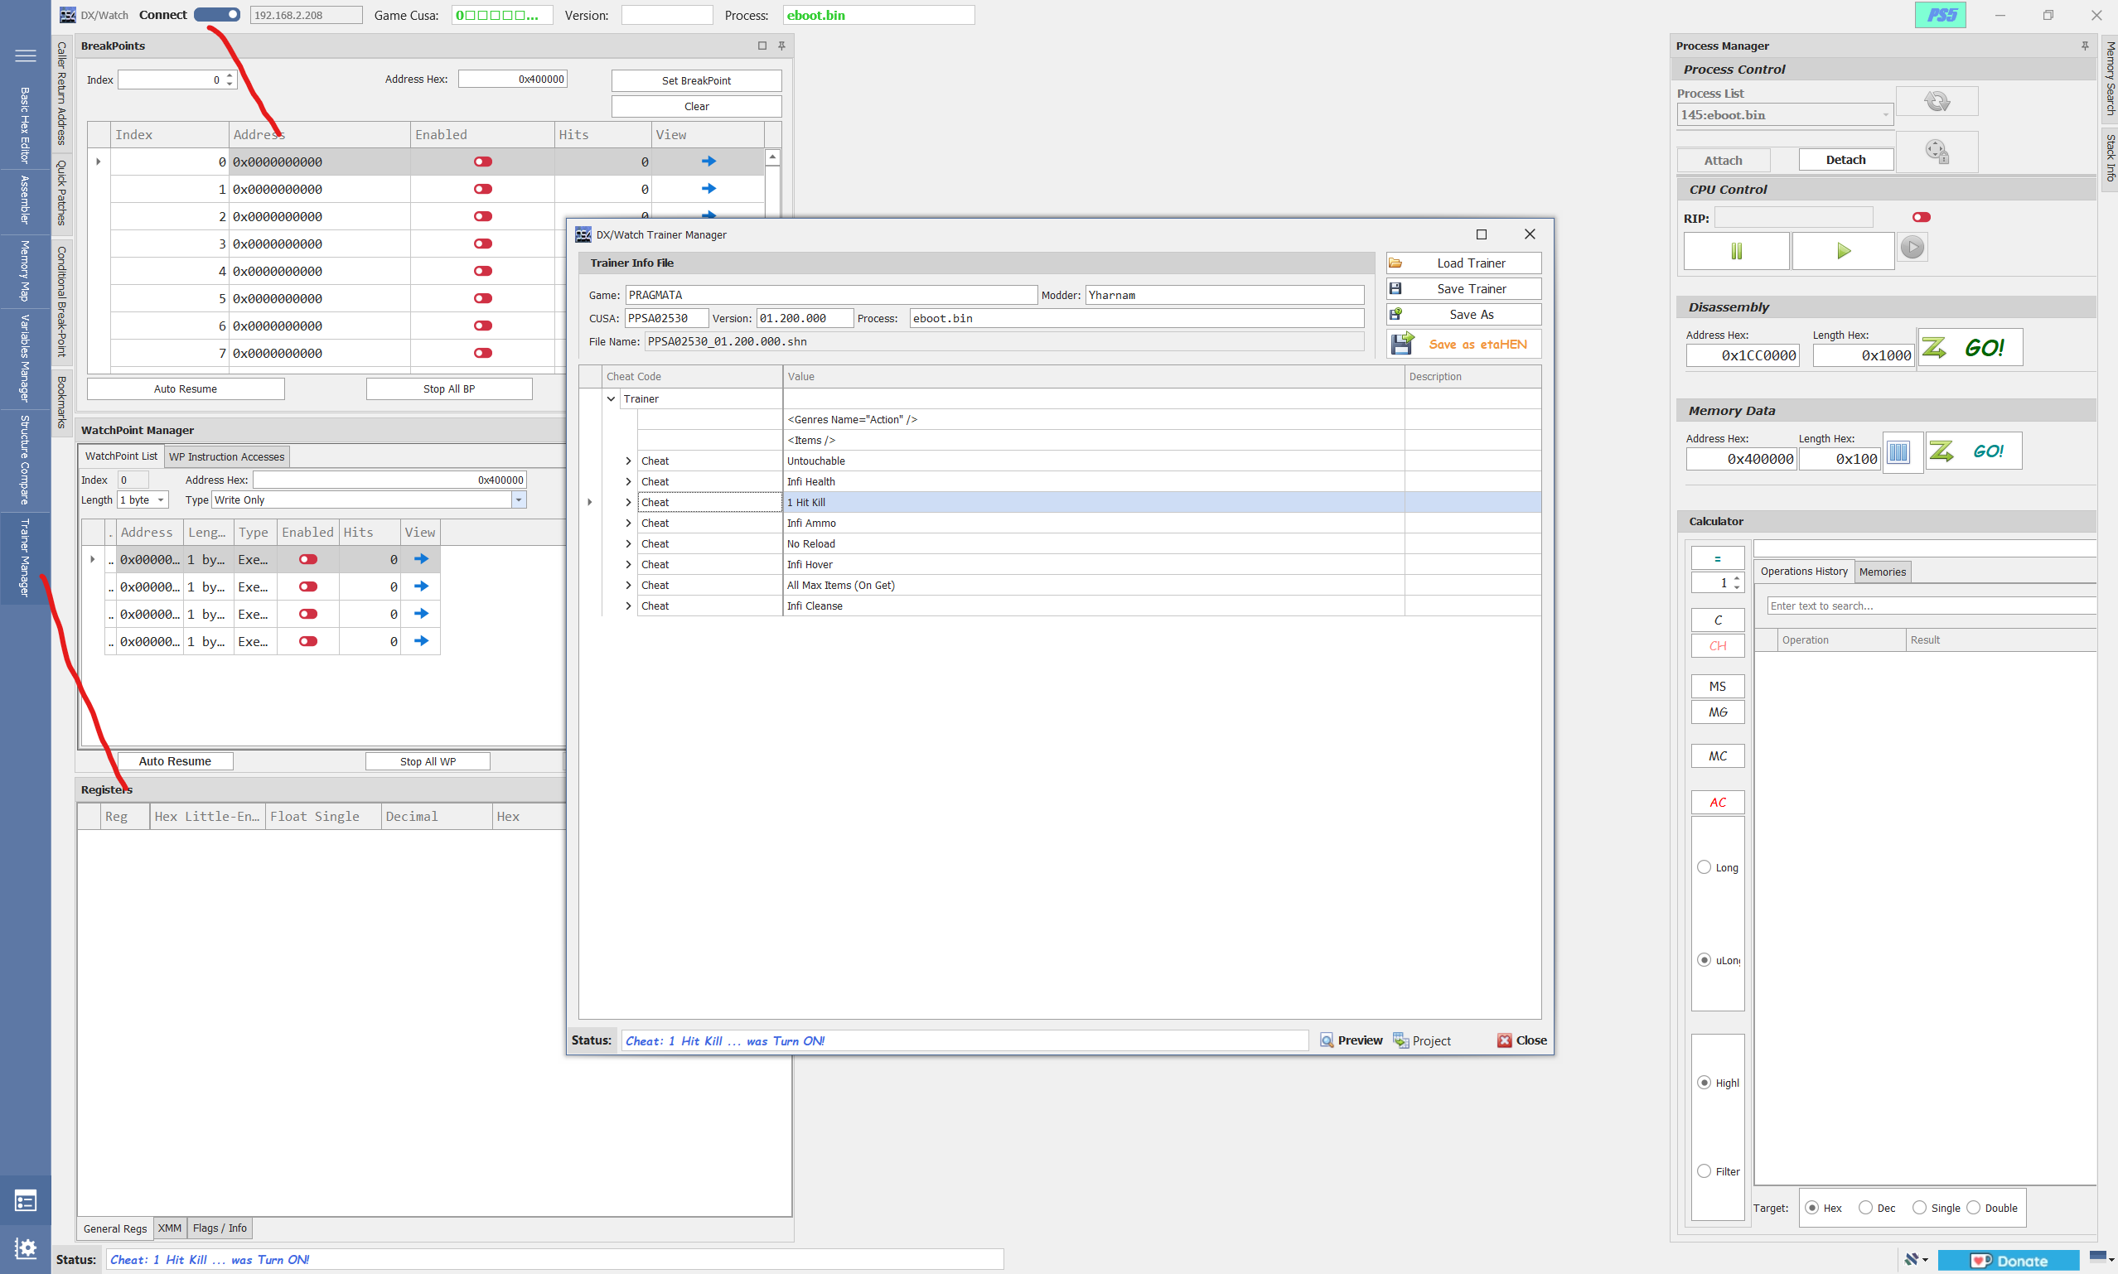Toggle the Connect switch
This screenshot has height=1274, width=2118.
pos(217,15)
